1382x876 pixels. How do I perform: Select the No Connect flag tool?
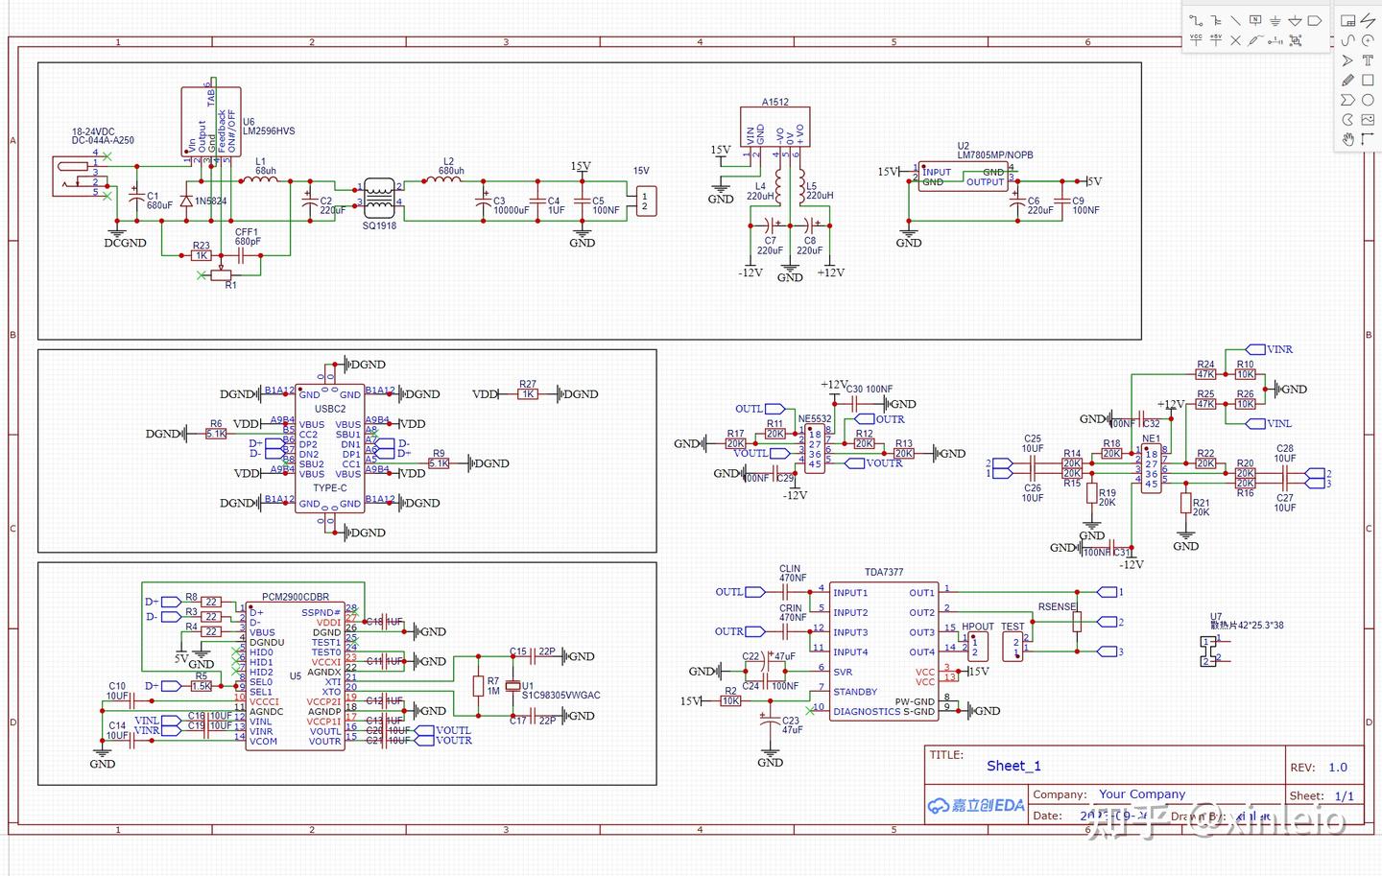(1235, 40)
